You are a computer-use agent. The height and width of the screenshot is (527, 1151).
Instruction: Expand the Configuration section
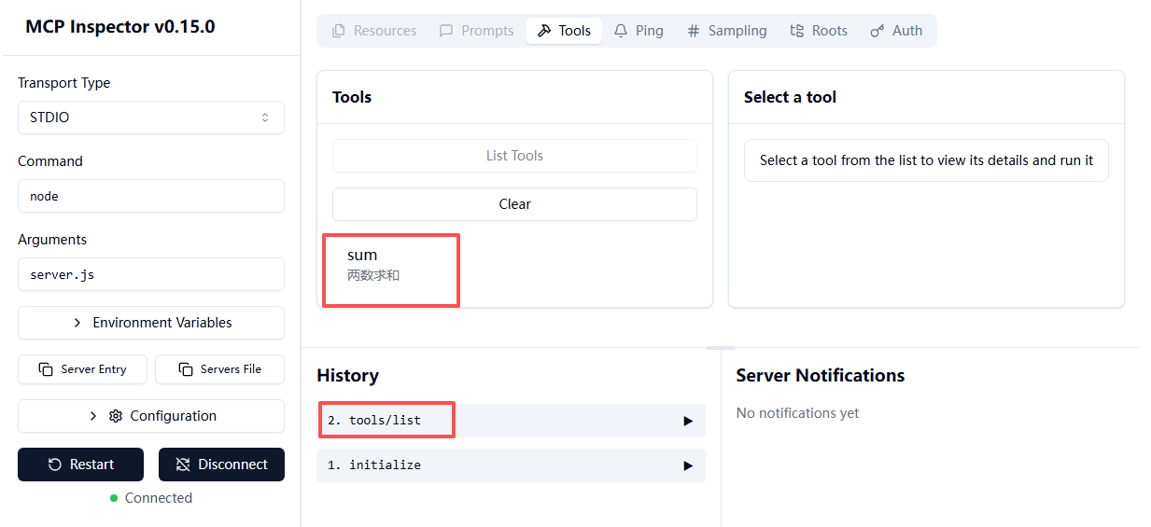click(150, 416)
